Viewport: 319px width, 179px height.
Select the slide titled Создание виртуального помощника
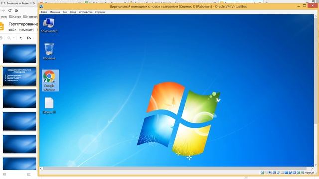(19, 76)
